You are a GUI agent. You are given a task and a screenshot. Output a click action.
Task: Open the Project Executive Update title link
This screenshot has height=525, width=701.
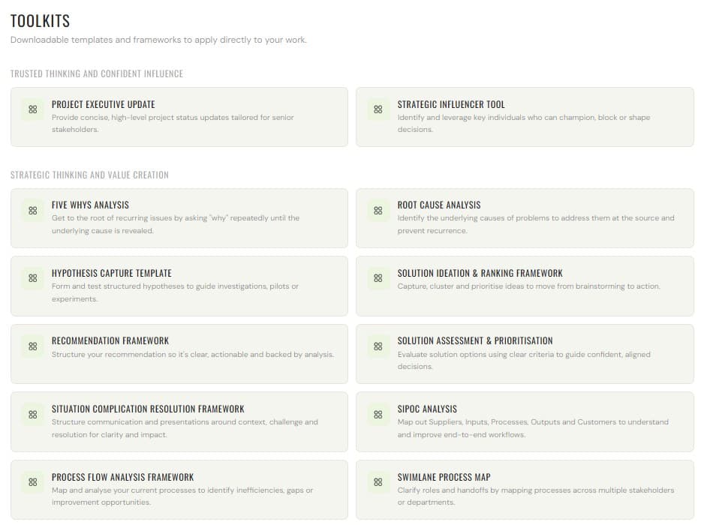tap(103, 104)
